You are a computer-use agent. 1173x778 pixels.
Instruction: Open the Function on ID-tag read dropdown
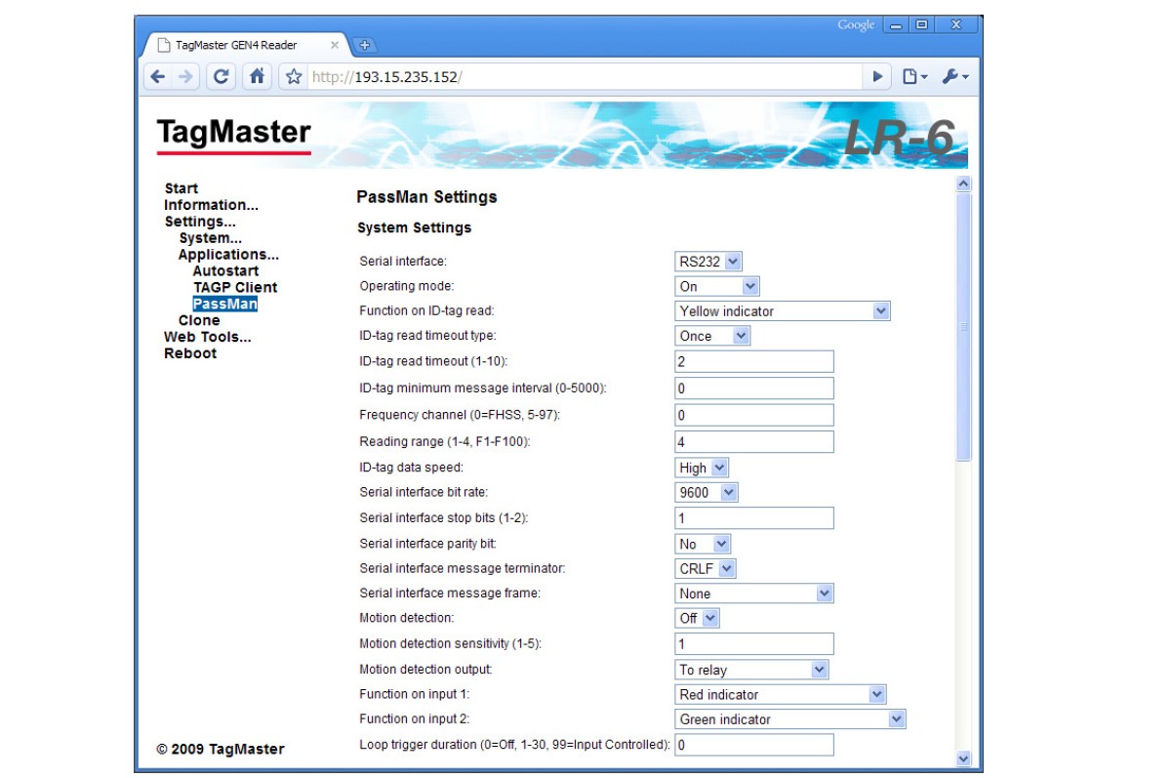pyautogui.click(x=783, y=311)
